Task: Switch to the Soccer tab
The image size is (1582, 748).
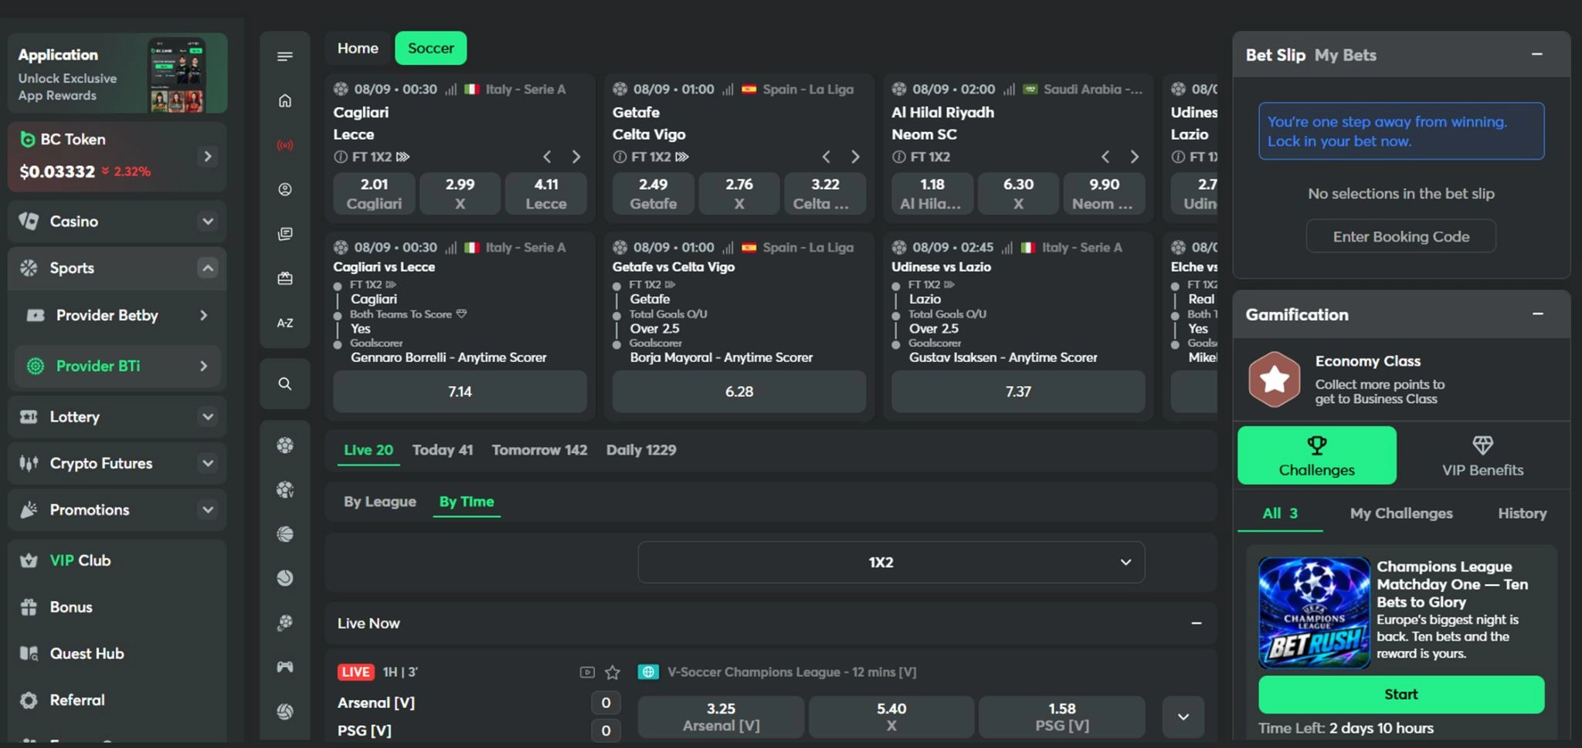Action: click(x=430, y=48)
